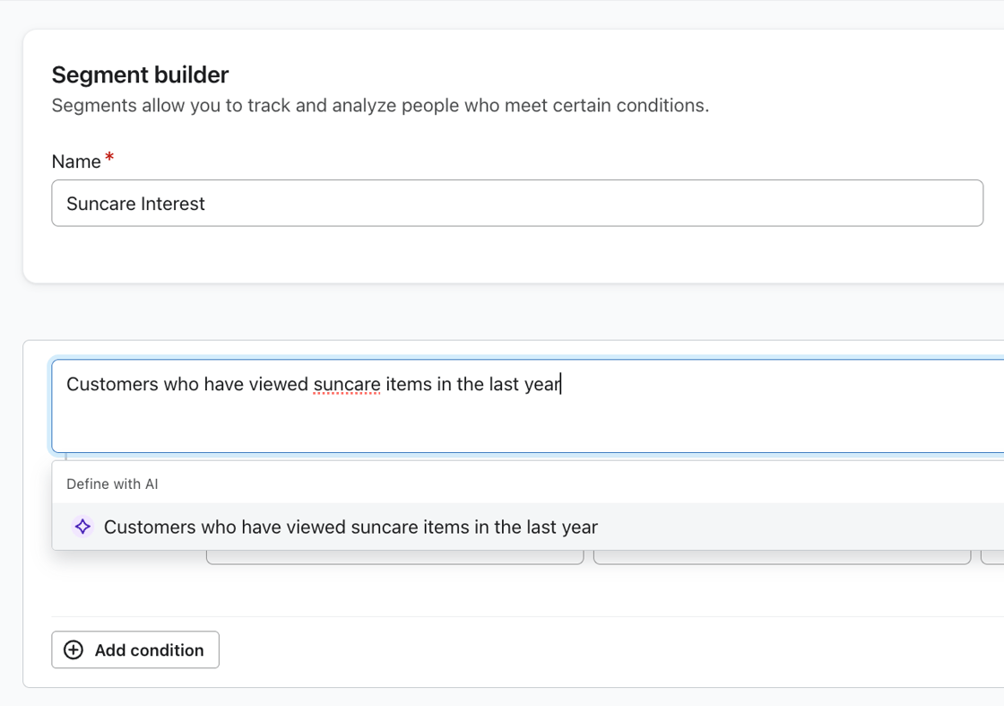This screenshot has width=1004, height=706.
Task: Open the cut-off field at the far right below the suggestions
Action: point(992,557)
